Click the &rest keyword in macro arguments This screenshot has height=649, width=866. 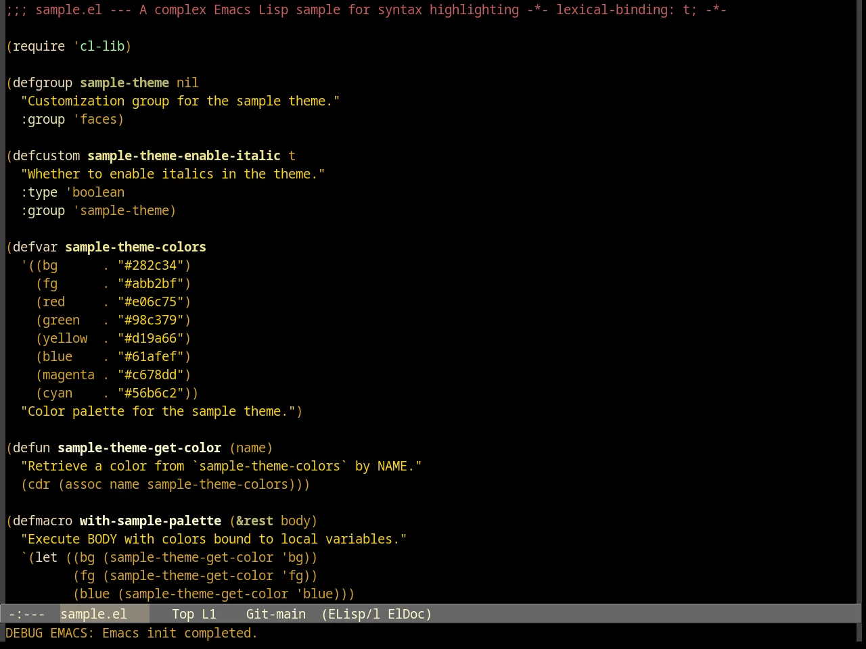[x=254, y=521]
